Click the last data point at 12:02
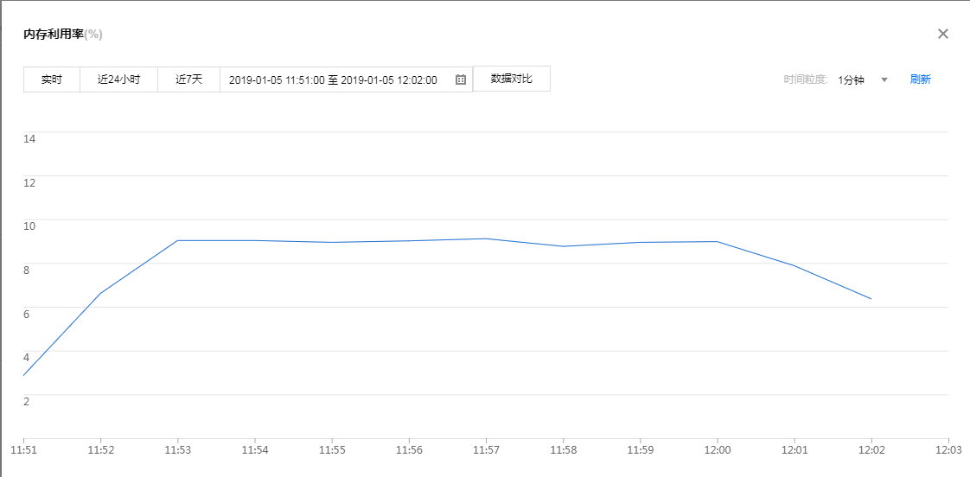 (x=871, y=299)
